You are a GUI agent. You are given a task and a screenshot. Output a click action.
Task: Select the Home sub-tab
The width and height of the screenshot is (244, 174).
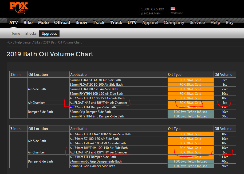15,33
